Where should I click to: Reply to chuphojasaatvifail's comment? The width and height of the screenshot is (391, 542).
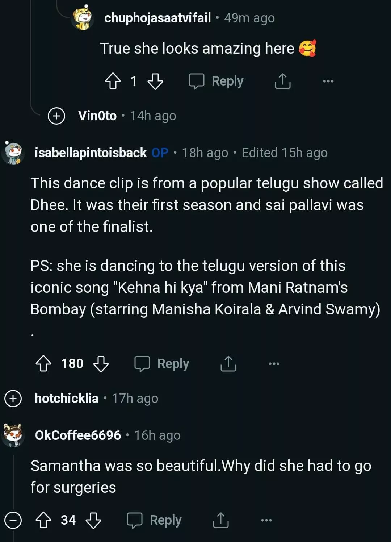[216, 81]
